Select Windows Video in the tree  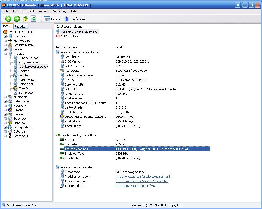(x=29, y=58)
